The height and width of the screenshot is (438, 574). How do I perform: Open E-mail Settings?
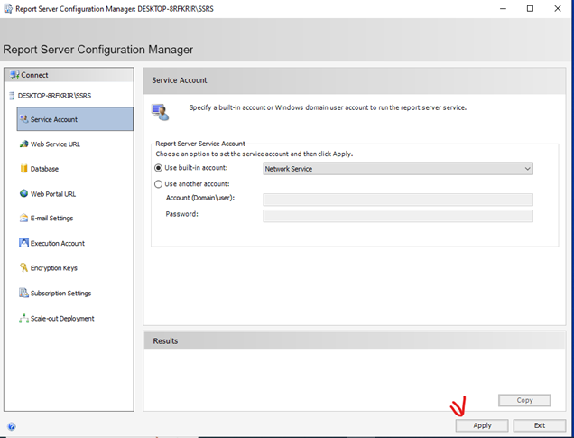pyautogui.click(x=51, y=219)
